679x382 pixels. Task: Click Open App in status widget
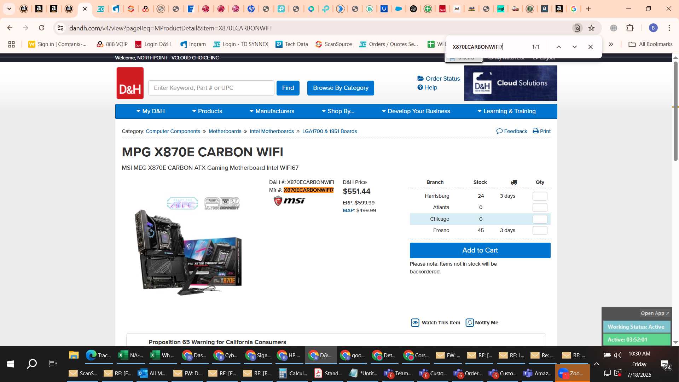[655, 313]
